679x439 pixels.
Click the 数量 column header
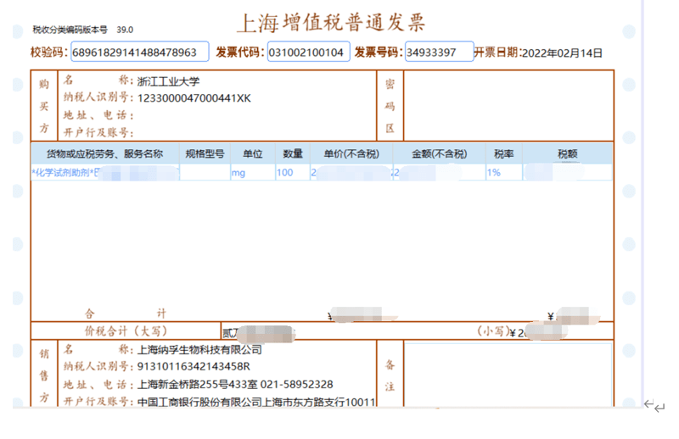click(293, 153)
